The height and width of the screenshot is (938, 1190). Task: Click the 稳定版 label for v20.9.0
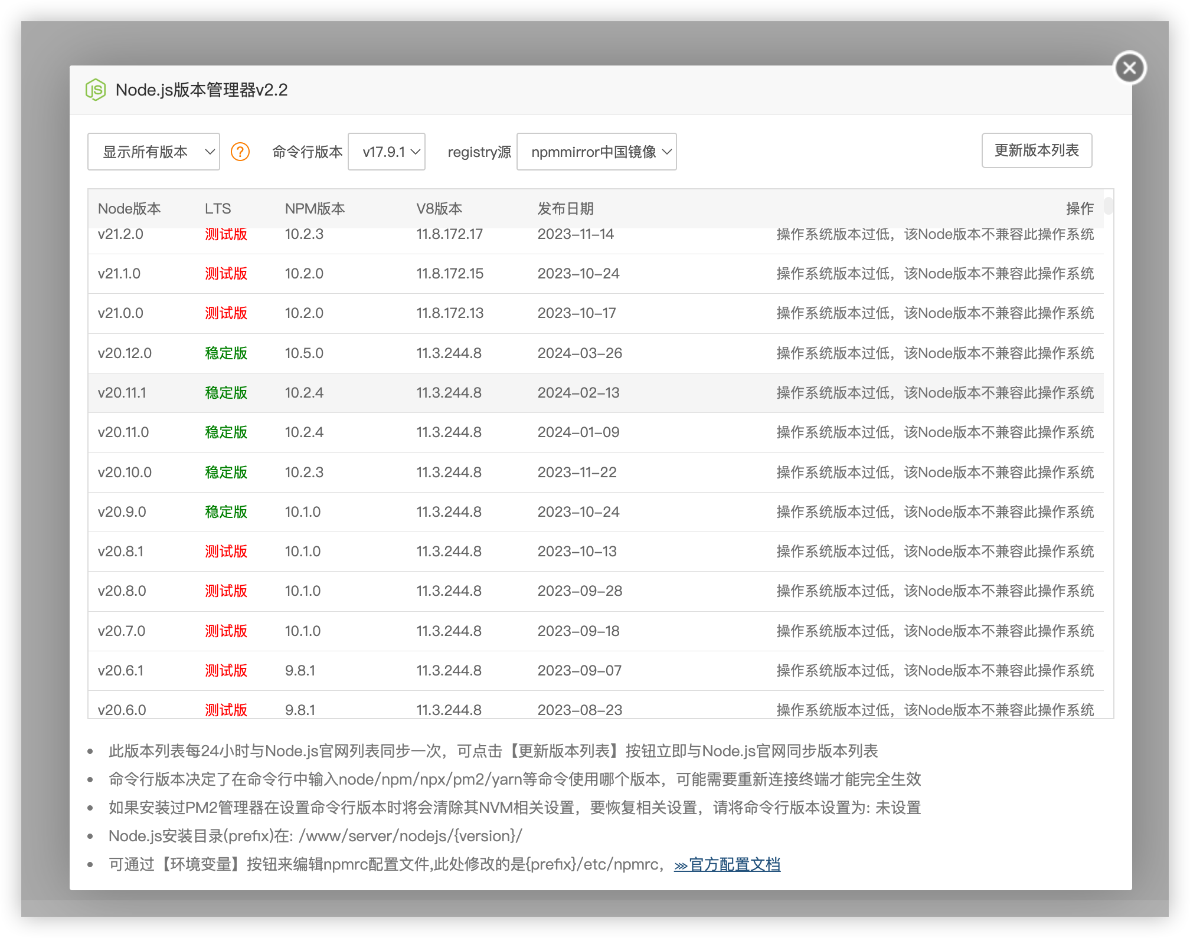[226, 512]
